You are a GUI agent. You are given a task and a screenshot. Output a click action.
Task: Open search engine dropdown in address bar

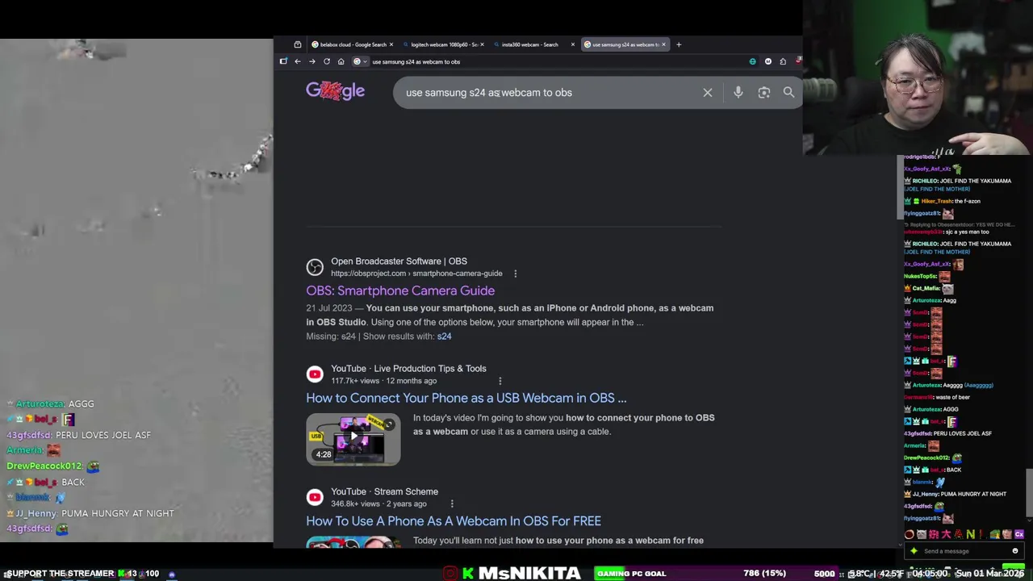(359, 61)
